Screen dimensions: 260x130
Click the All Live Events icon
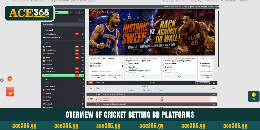44,34
